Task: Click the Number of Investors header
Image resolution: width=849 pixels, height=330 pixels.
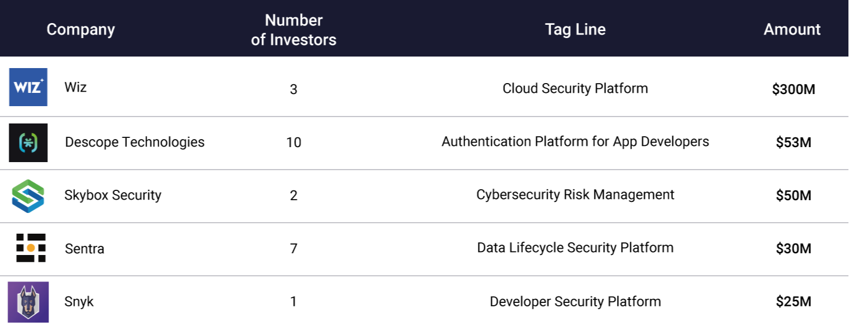Action: click(x=293, y=29)
